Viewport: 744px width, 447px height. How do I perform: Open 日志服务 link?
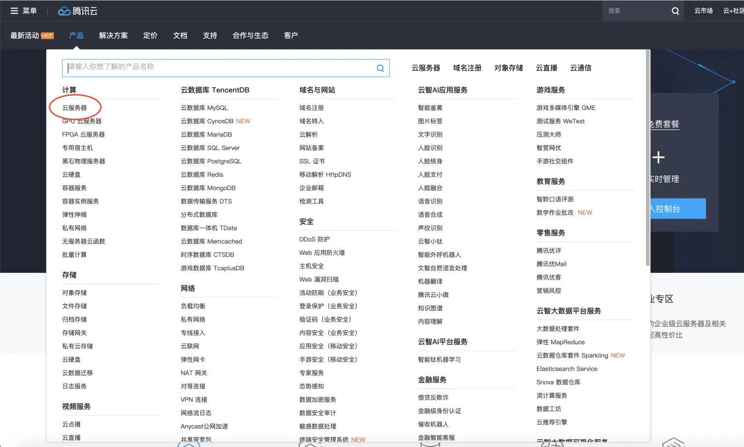[74, 386]
